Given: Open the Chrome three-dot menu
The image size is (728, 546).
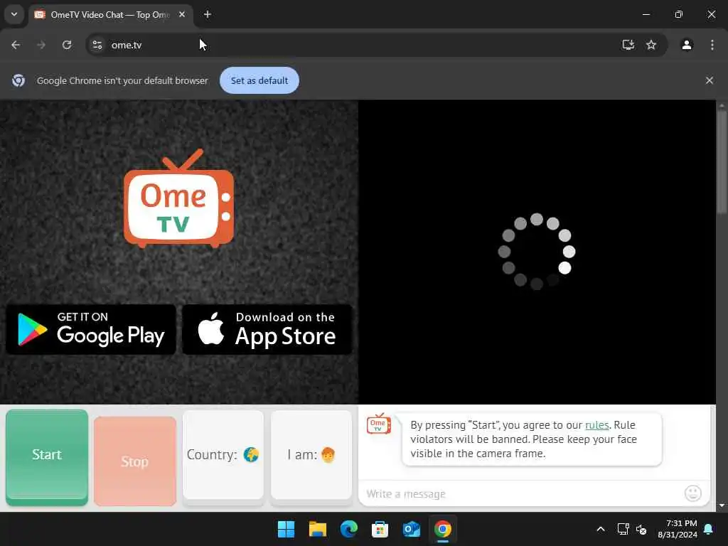Looking at the screenshot, I should (x=712, y=45).
